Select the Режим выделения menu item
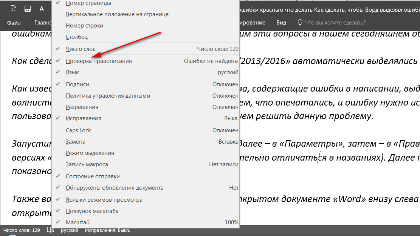 point(90,153)
